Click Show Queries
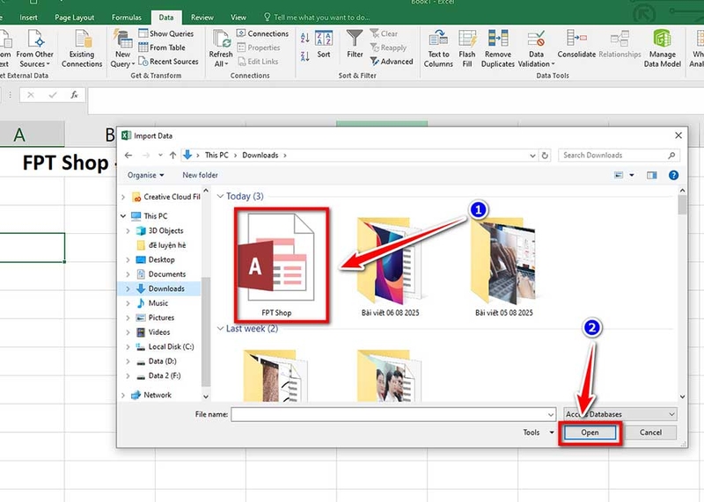 pyautogui.click(x=166, y=33)
